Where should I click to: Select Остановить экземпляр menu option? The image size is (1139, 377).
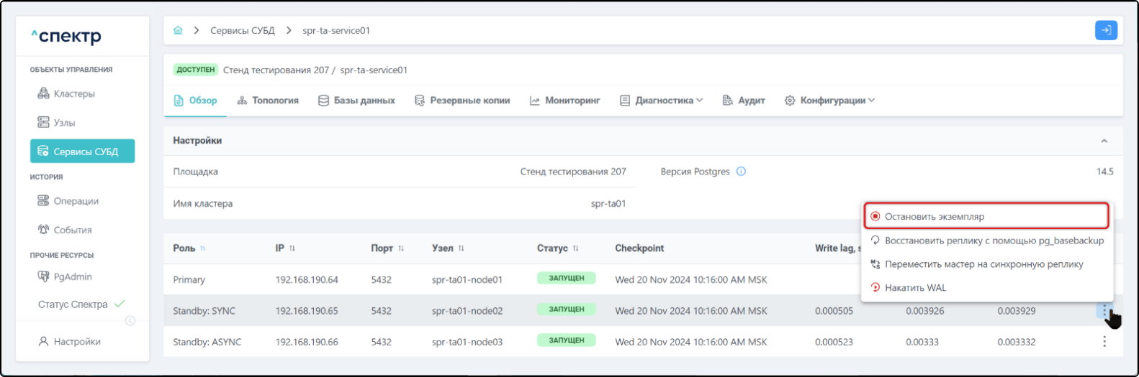pyautogui.click(x=934, y=216)
